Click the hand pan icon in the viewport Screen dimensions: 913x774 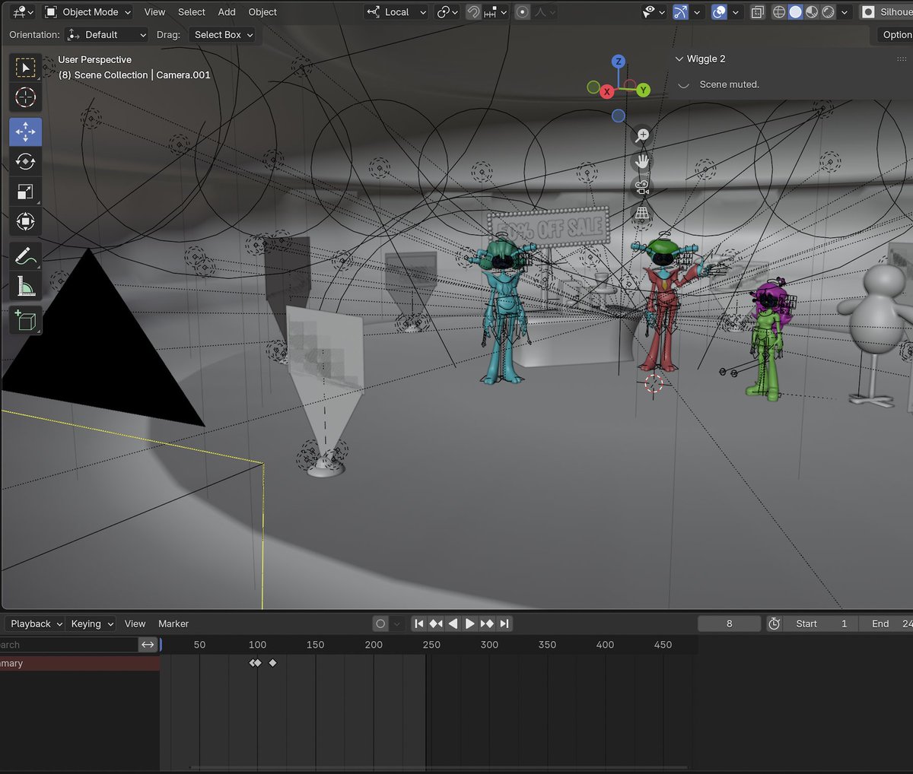[x=643, y=160]
